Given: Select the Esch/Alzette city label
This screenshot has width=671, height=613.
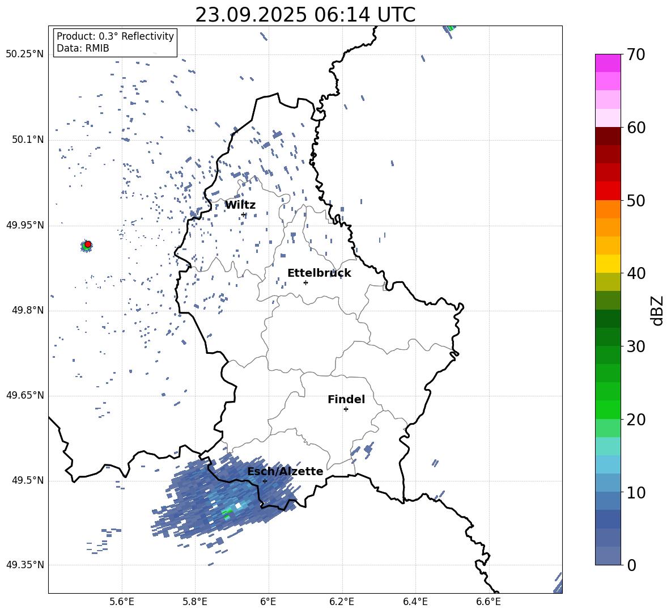Looking at the screenshot, I should click(285, 471).
